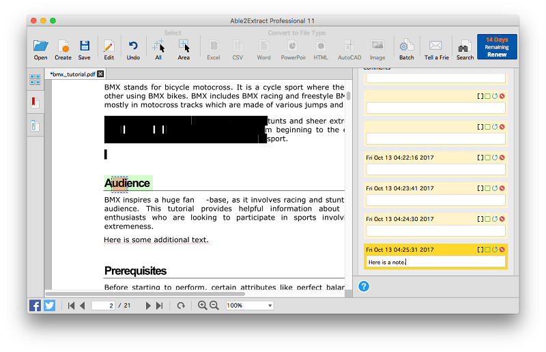This screenshot has height=352, width=546.
Task: Click the "Audience" heading in the document
Action: [x=127, y=183]
